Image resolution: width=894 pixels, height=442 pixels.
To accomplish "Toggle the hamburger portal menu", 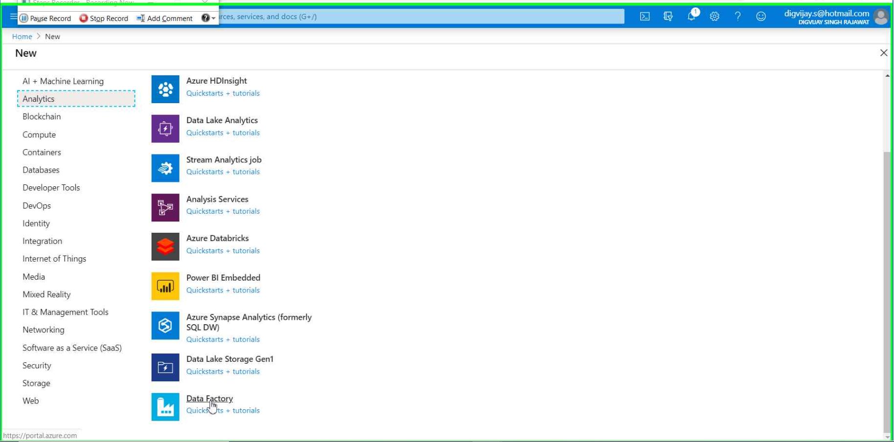I will click(x=13, y=17).
